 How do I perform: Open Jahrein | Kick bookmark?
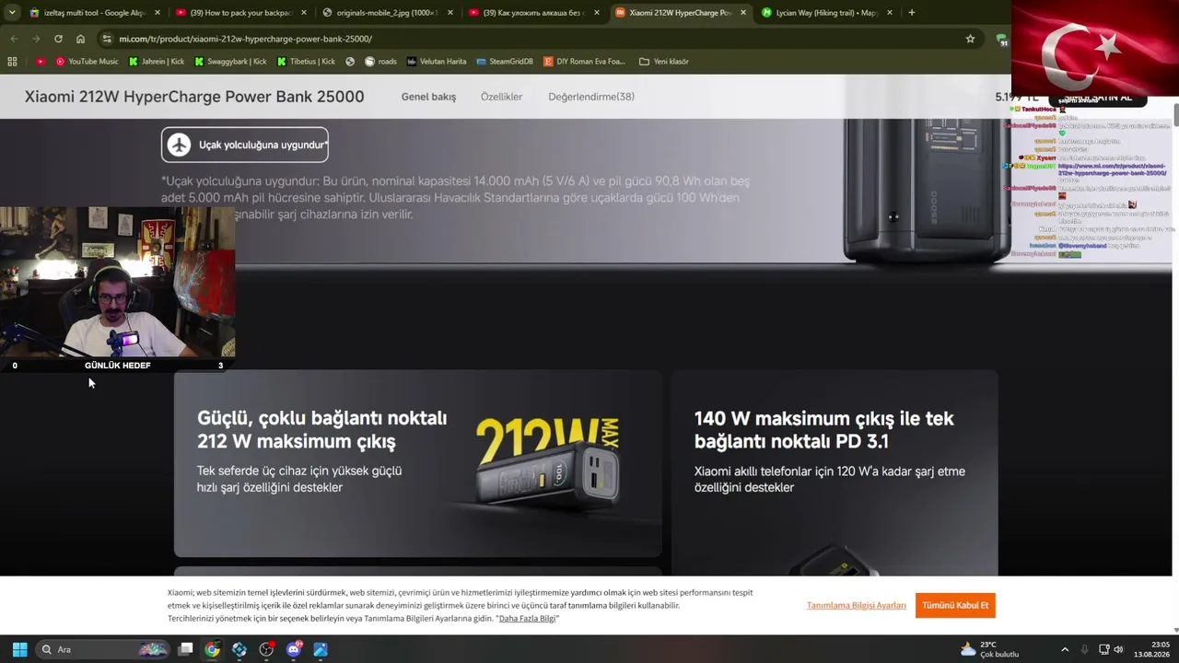pyautogui.click(x=157, y=62)
